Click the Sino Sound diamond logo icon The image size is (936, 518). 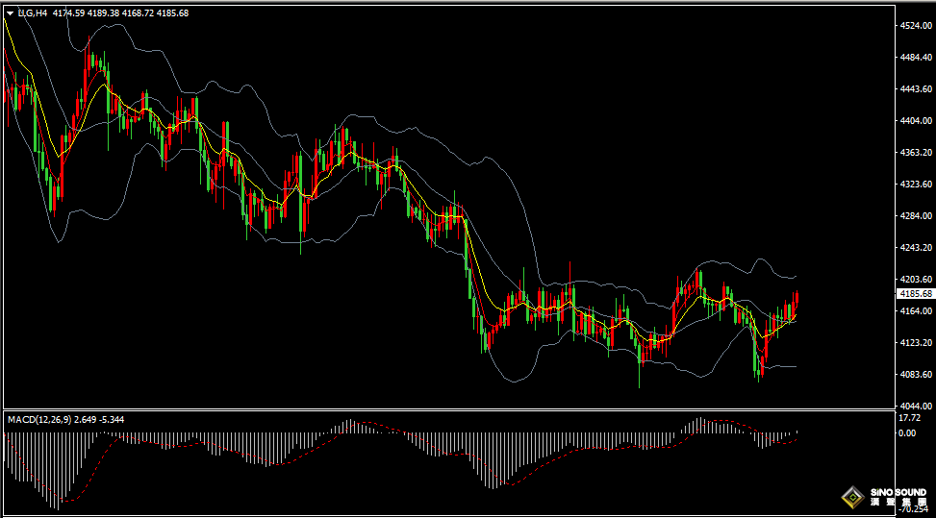(853, 497)
